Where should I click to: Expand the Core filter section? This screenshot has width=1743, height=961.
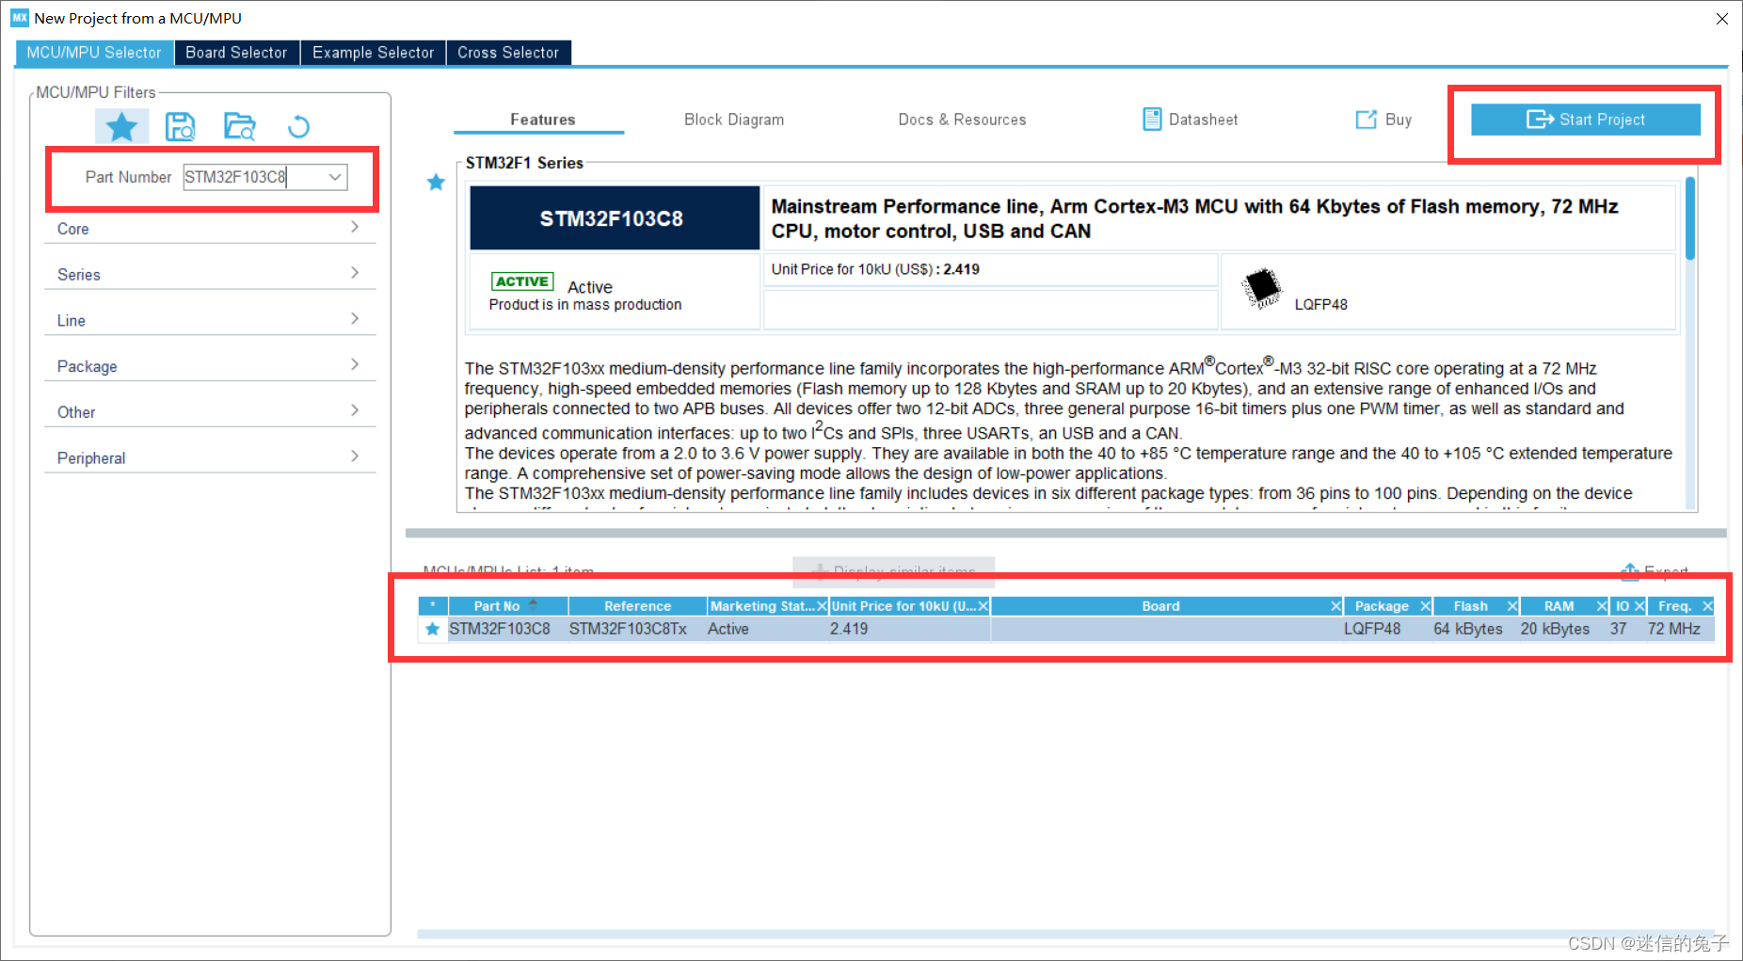[x=210, y=229]
